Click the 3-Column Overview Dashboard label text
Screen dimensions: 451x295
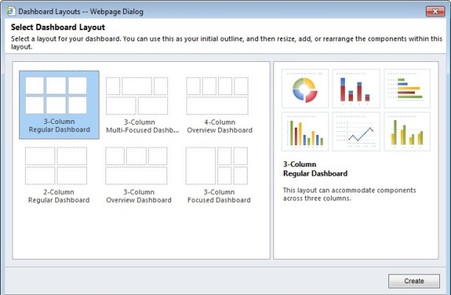click(140, 196)
